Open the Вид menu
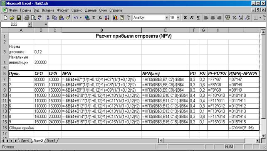 point(37,10)
